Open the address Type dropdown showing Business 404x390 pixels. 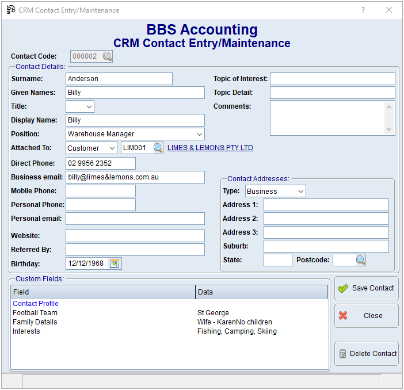[x=300, y=192]
